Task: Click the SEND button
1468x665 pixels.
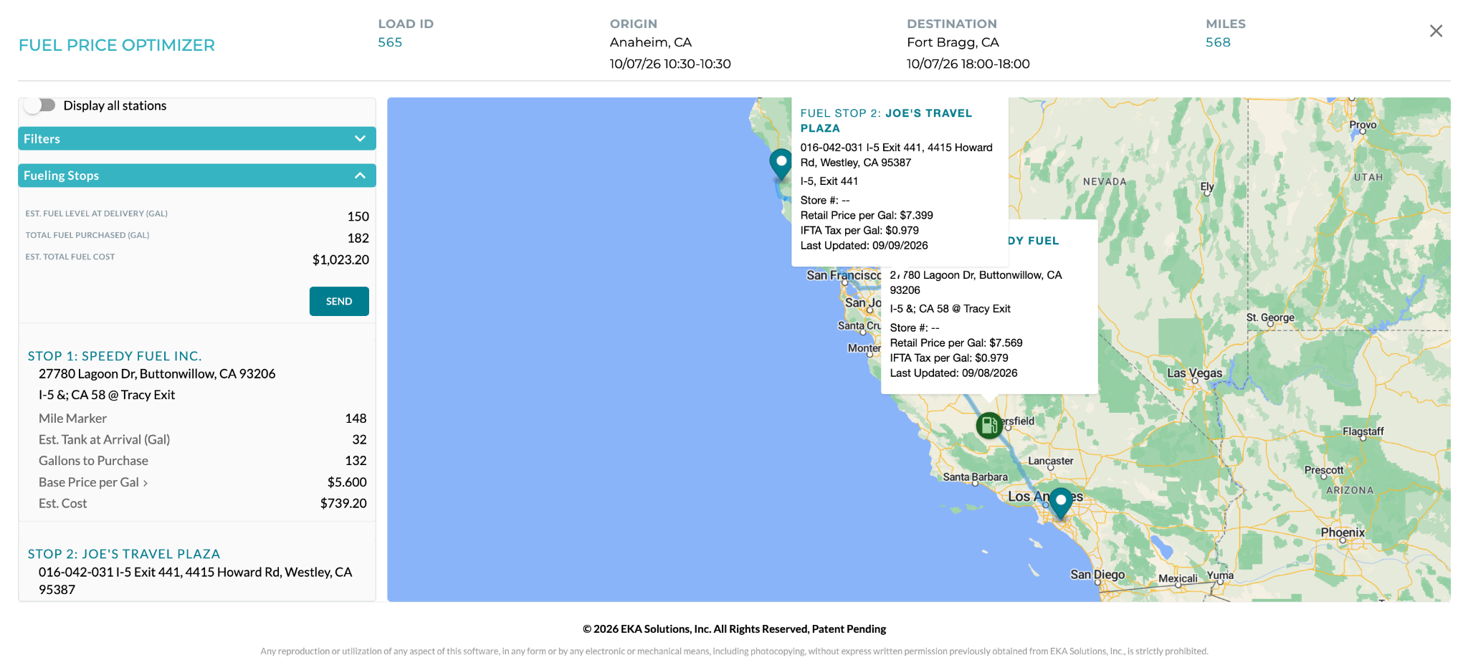Action: 339,302
